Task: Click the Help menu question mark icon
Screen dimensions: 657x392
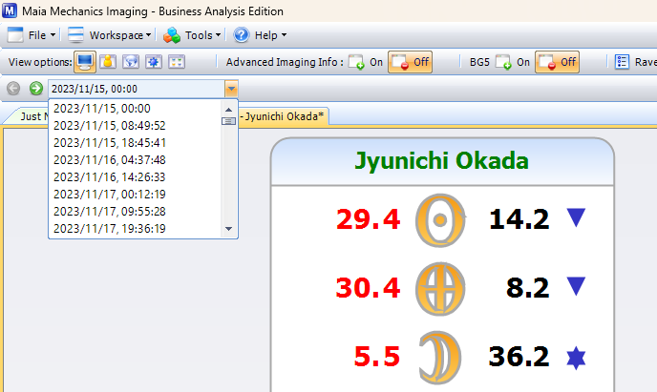Action: point(242,35)
